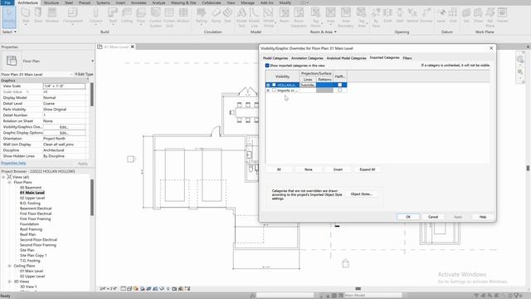Image resolution: width=531 pixels, height=299 pixels.
Task: Select the Column tool
Action: pyautogui.click(x=95, y=16)
